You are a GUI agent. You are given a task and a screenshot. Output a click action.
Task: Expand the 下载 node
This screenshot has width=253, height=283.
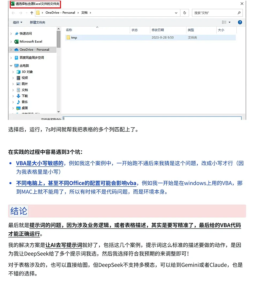click(13, 96)
